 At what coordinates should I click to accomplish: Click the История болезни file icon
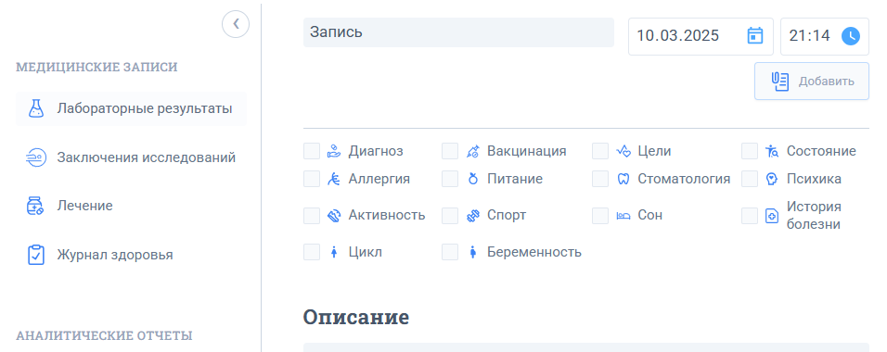772,216
